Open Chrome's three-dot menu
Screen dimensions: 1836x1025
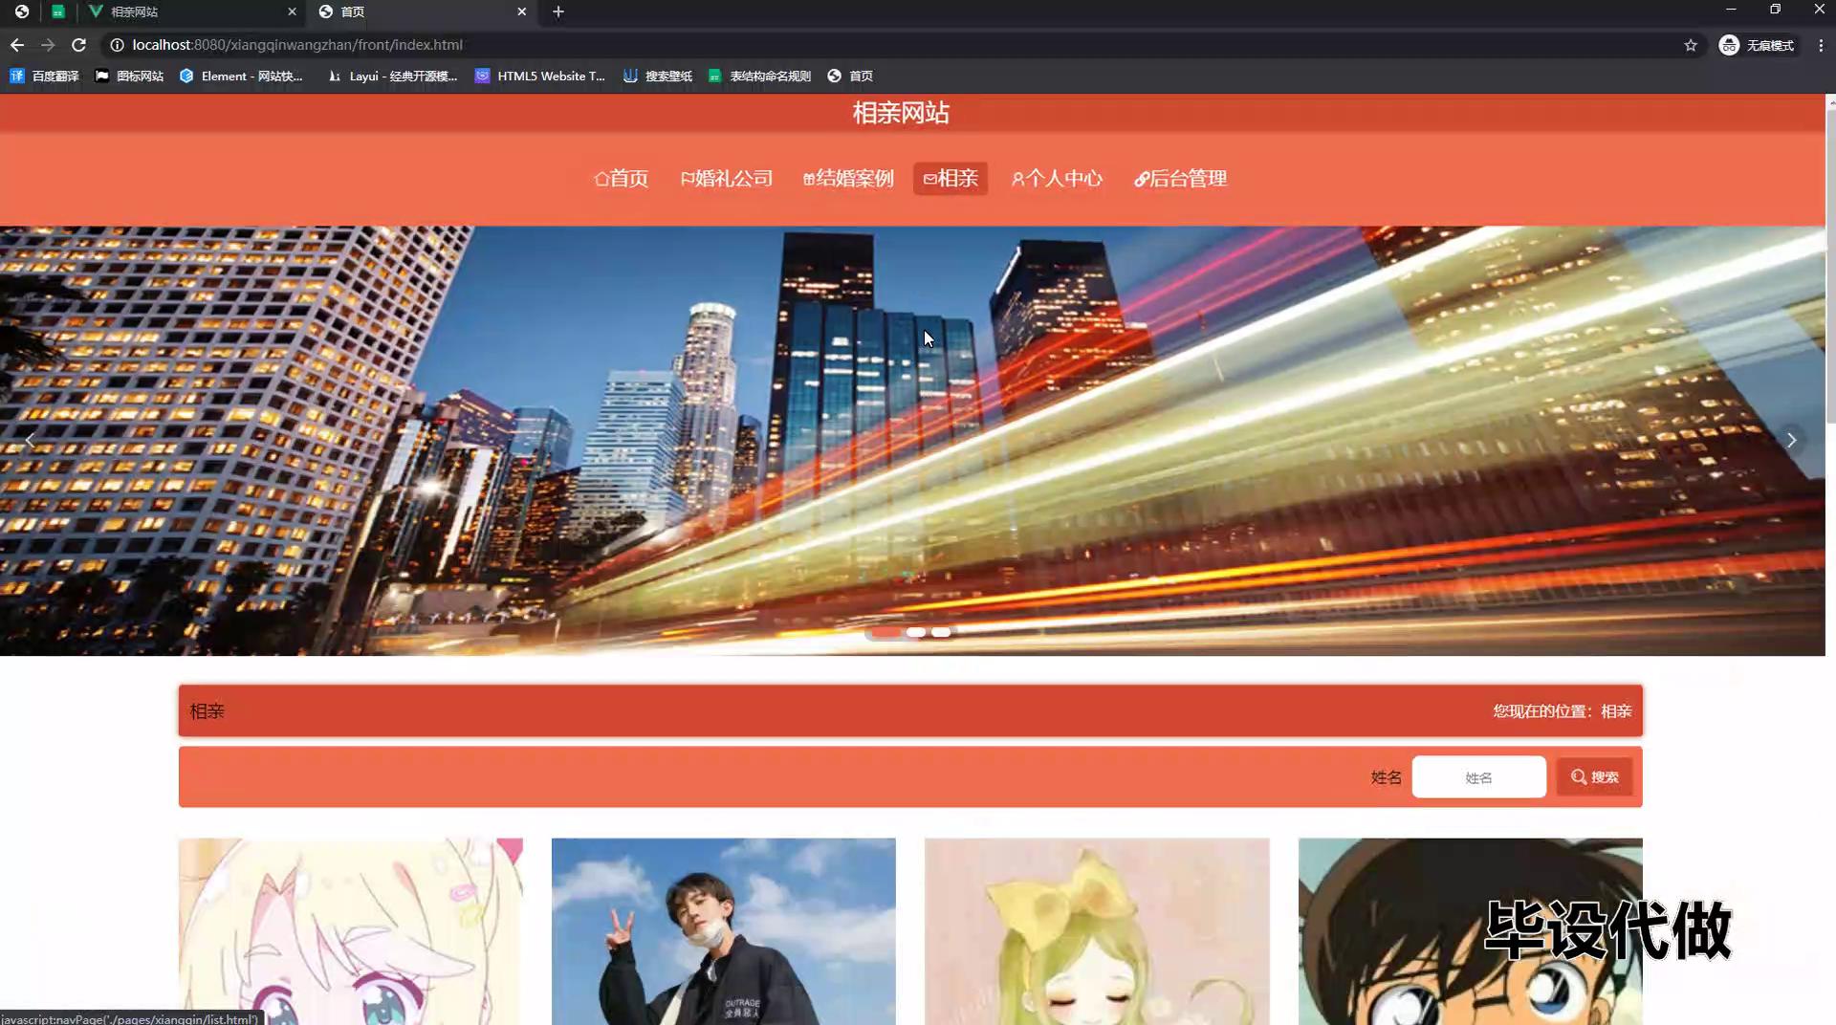[x=1821, y=45]
